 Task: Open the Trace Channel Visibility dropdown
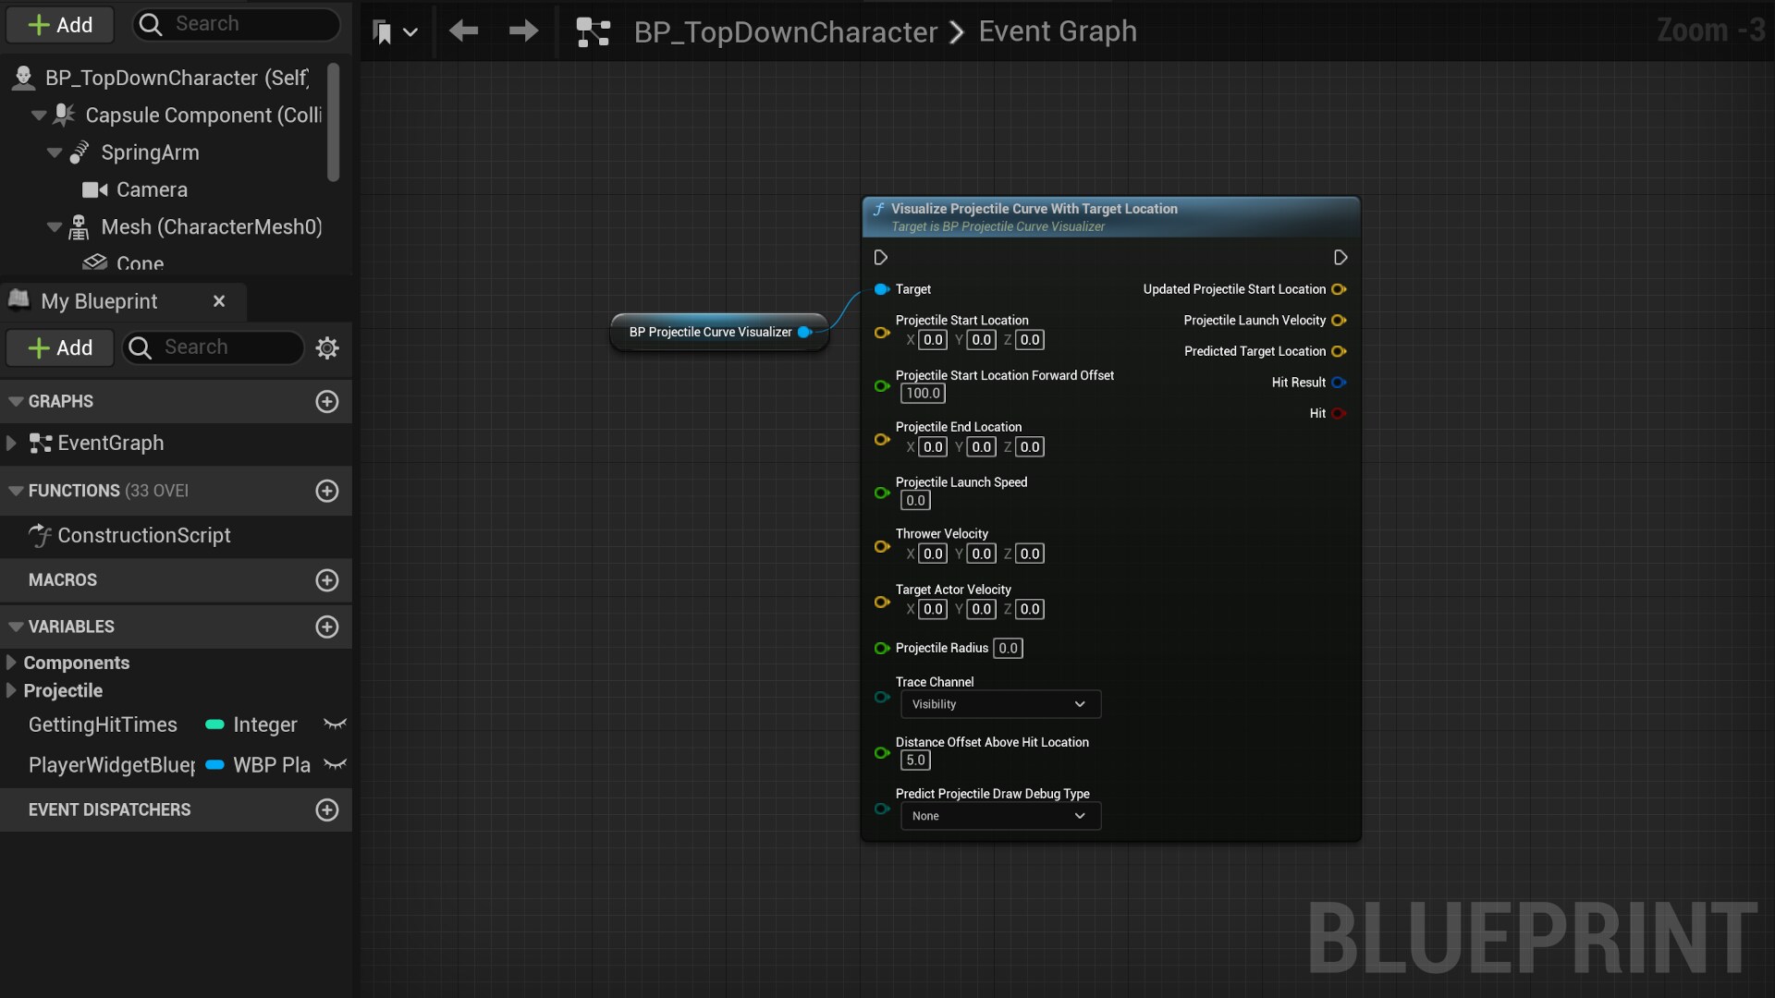(1000, 704)
